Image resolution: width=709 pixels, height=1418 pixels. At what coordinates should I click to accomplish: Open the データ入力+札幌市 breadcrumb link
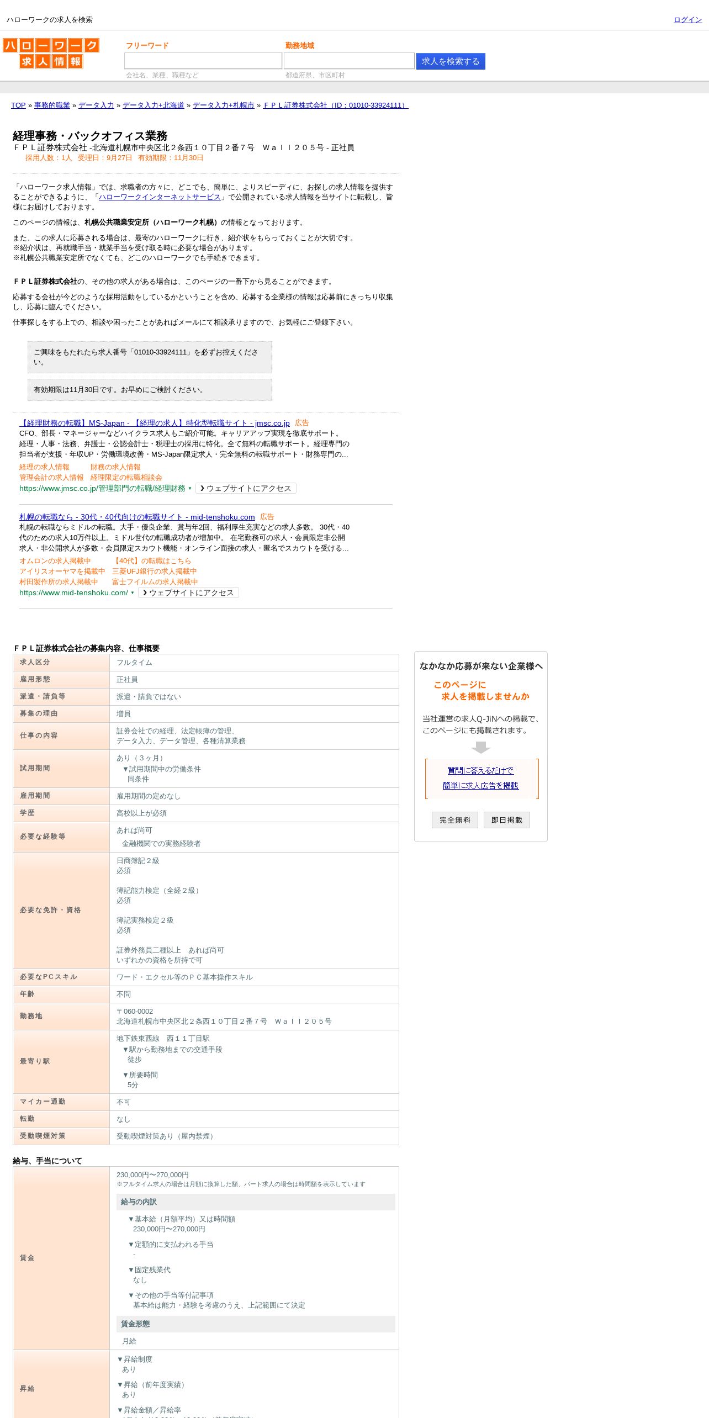tap(224, 105)
